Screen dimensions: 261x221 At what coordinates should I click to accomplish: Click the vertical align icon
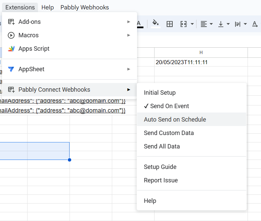tap(221, 24)
